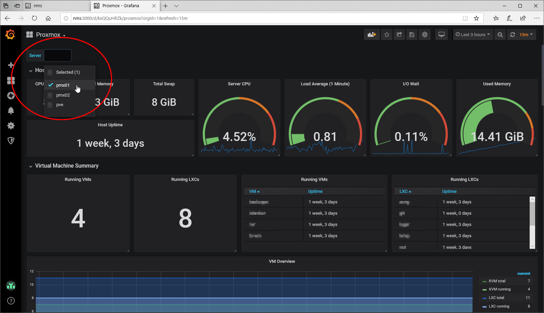Viewport: 544px width, 313px height.
Task: Click the user avatar in sidebar
Action: [x=11, y=285]
